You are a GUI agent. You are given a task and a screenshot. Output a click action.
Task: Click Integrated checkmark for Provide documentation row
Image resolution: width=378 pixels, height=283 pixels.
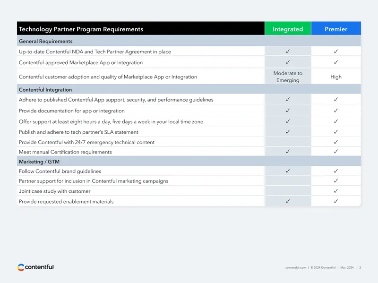pyautogui.click(x=288, y=111)
